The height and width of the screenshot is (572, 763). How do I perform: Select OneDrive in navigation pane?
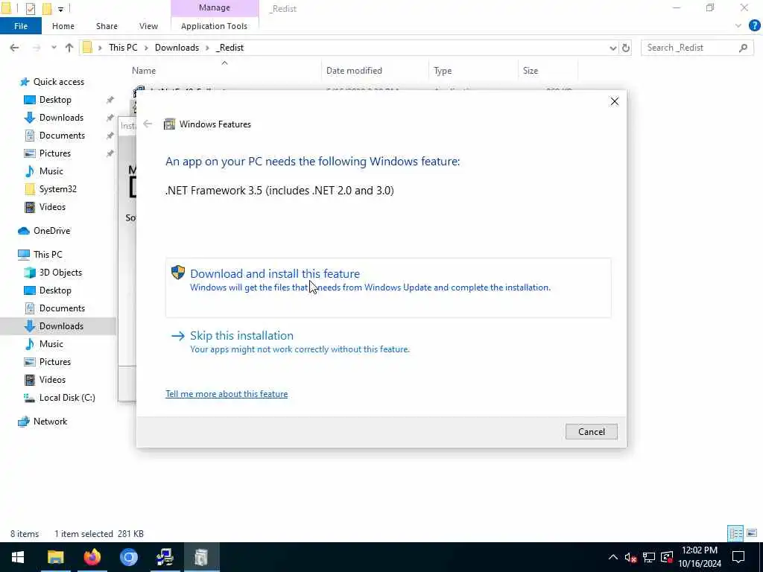pos(51,231)
